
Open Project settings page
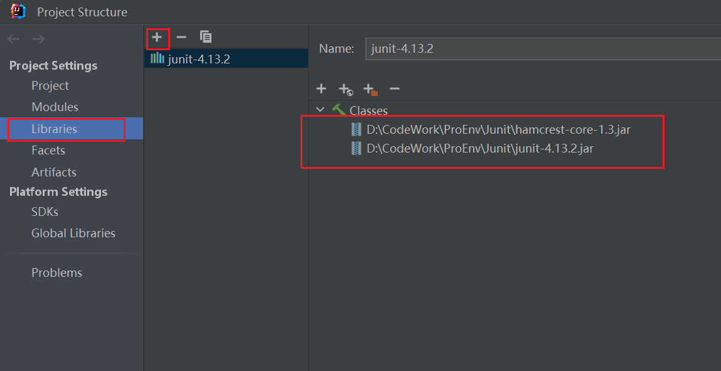(50, 85)
